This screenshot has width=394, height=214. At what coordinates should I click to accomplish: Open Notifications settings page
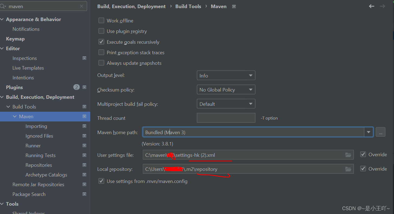[26, 29]
